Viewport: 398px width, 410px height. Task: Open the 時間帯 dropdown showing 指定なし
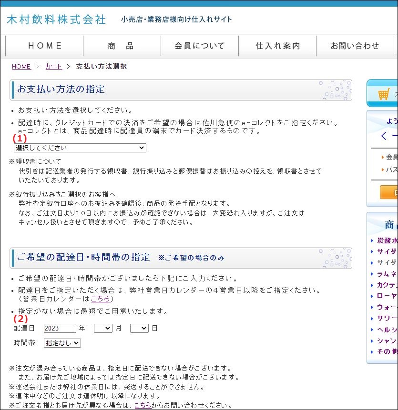coord(62,342)
